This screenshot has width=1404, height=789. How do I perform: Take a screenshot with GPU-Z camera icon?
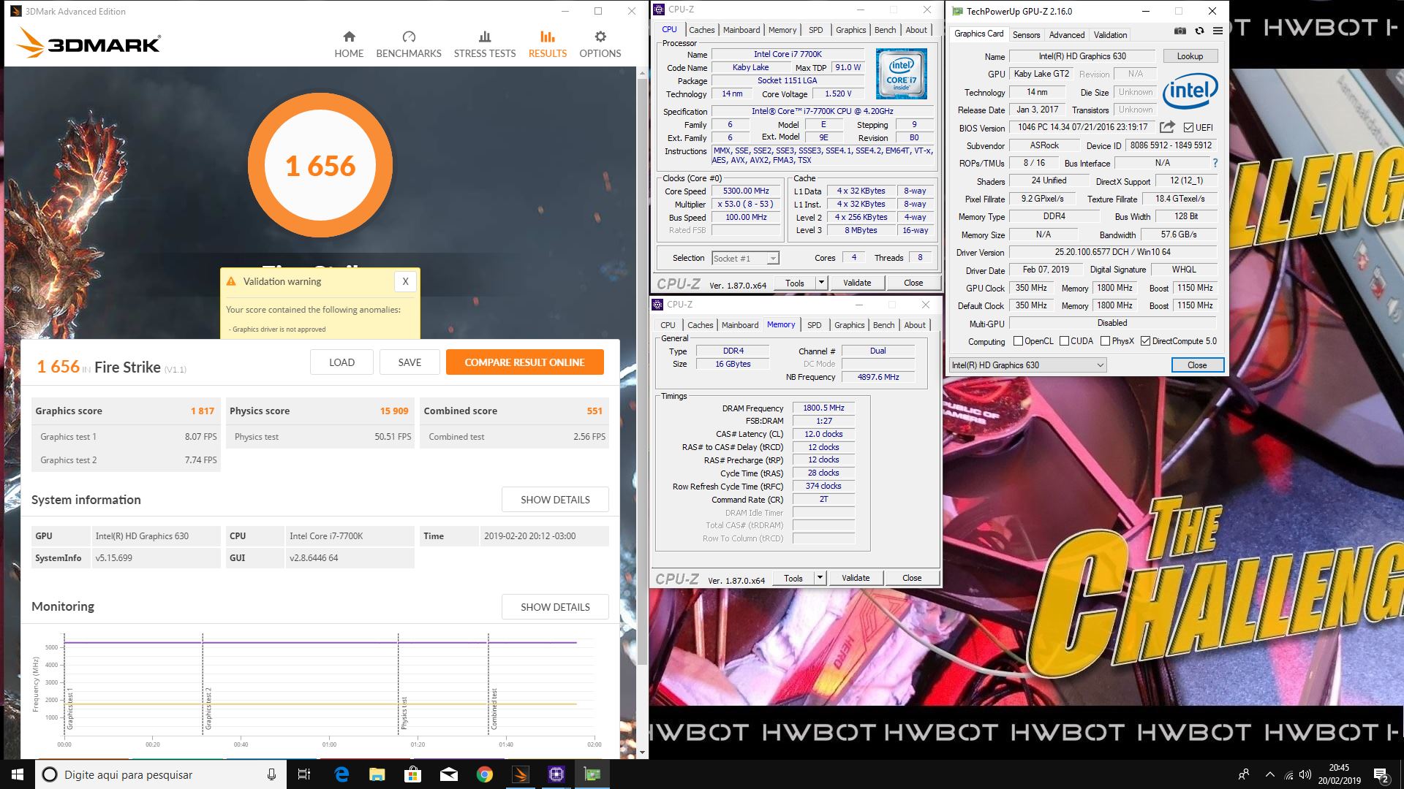(1180, 31)
